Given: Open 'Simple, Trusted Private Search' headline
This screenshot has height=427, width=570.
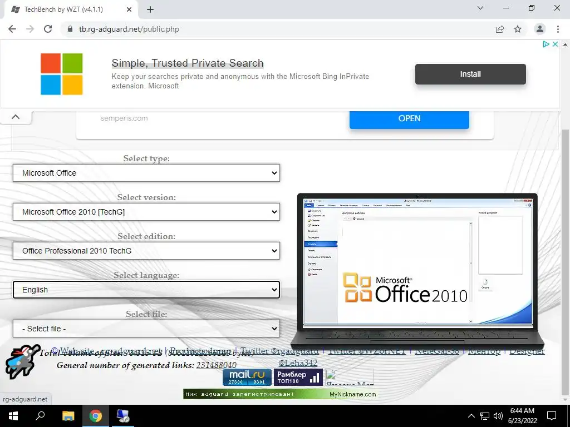Looking at the screenshot, I should pyautogui.click(x=188, y=63).
